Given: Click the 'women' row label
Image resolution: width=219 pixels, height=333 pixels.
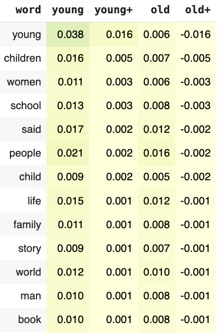Looking at the screenshot, I should point(24,82).
